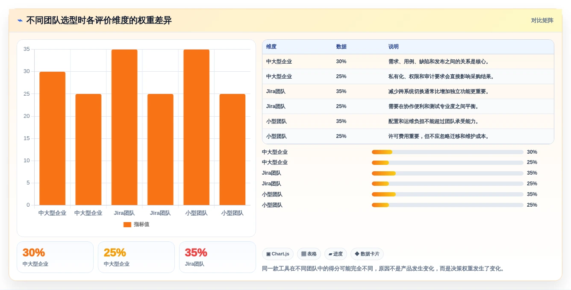Click the y-axis label 10
This screenshot has width=571, height=290.
[x=27, y=161]
